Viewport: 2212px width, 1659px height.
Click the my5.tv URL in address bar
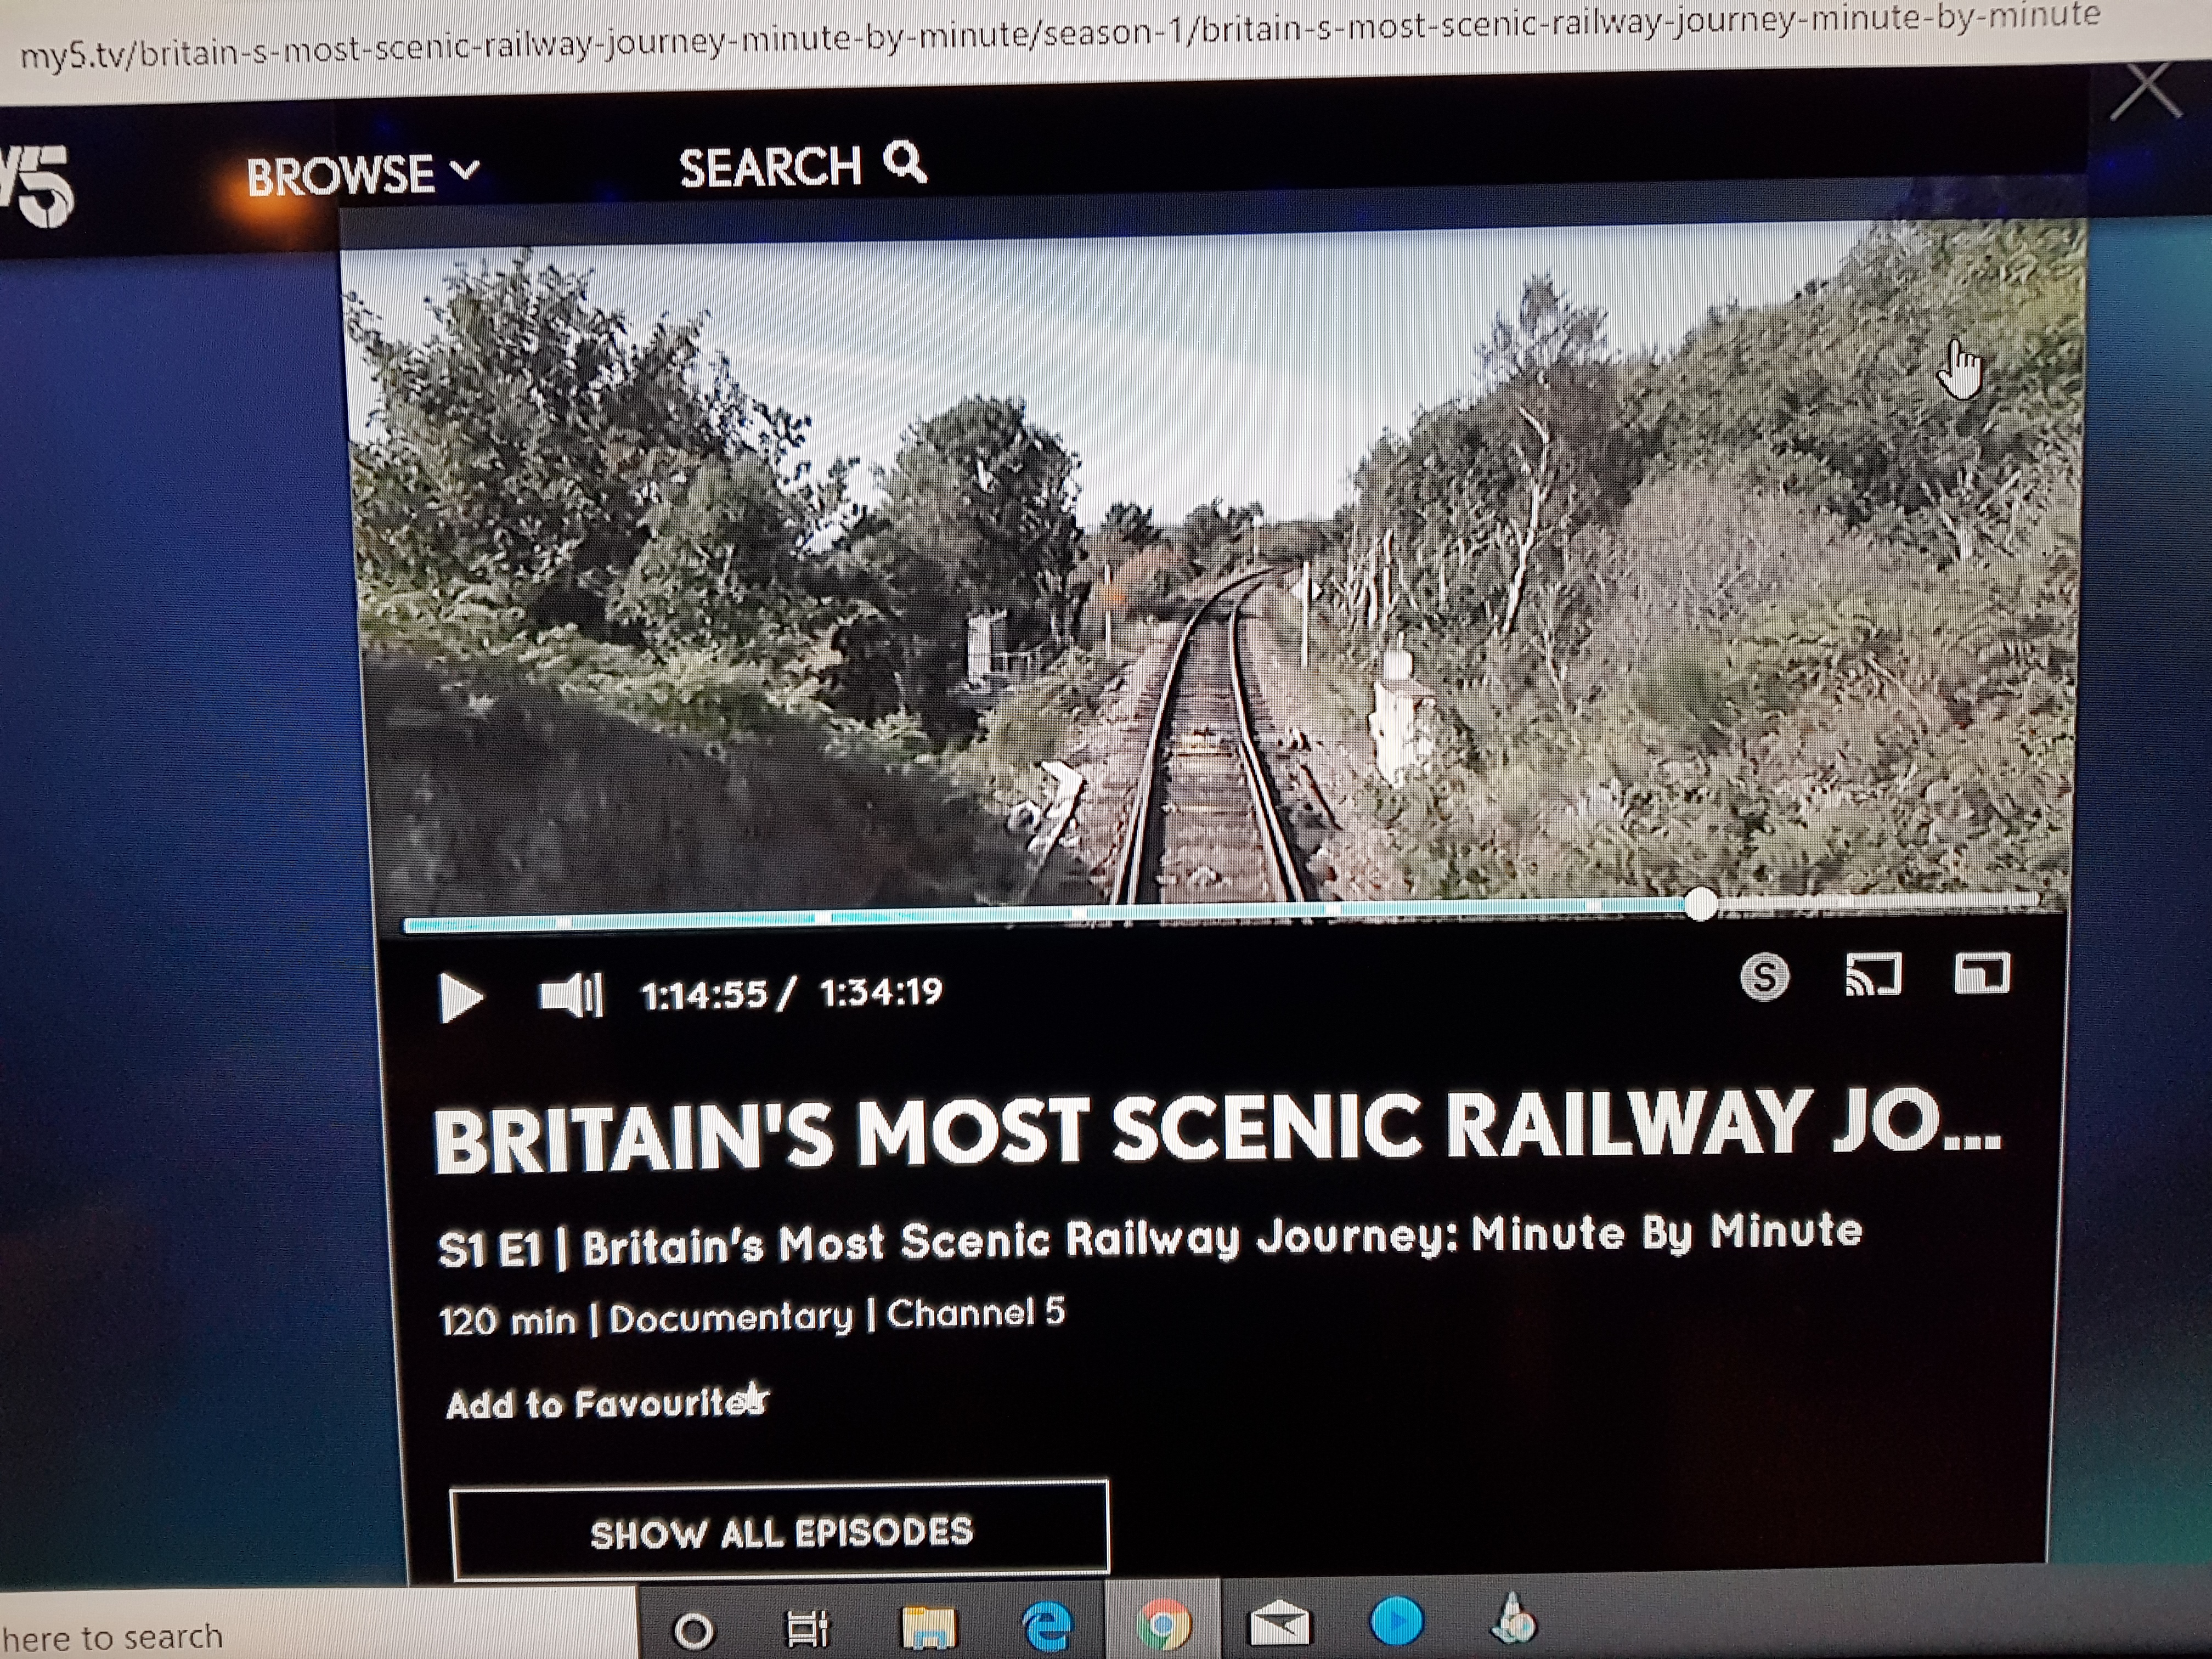tap(1060, 36)
